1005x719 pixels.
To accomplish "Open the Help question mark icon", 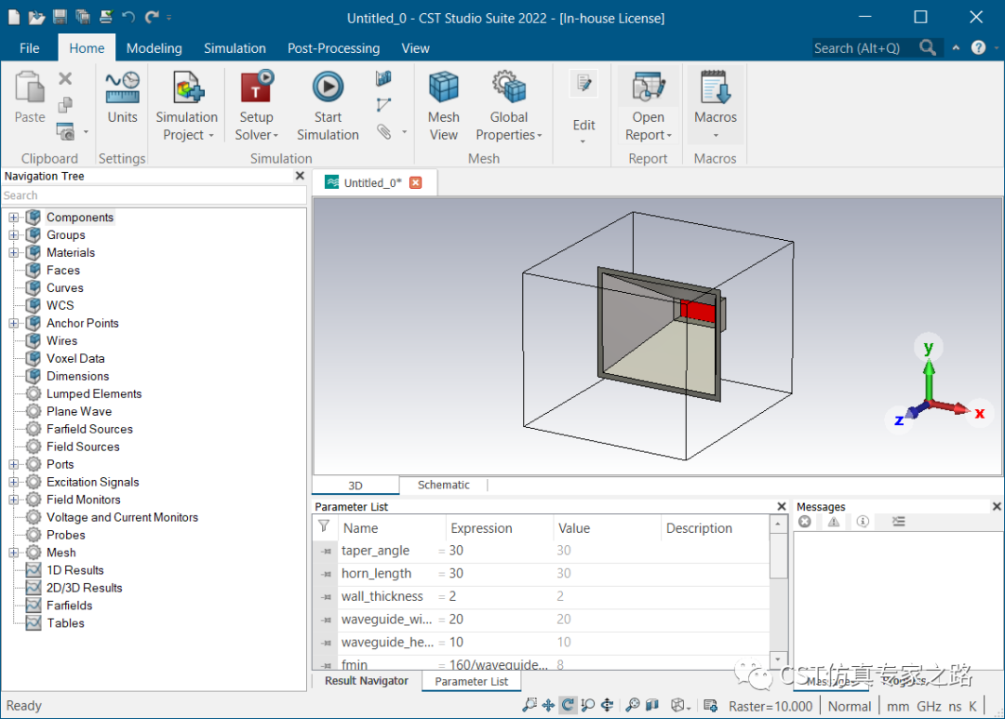I will point(978,47).
